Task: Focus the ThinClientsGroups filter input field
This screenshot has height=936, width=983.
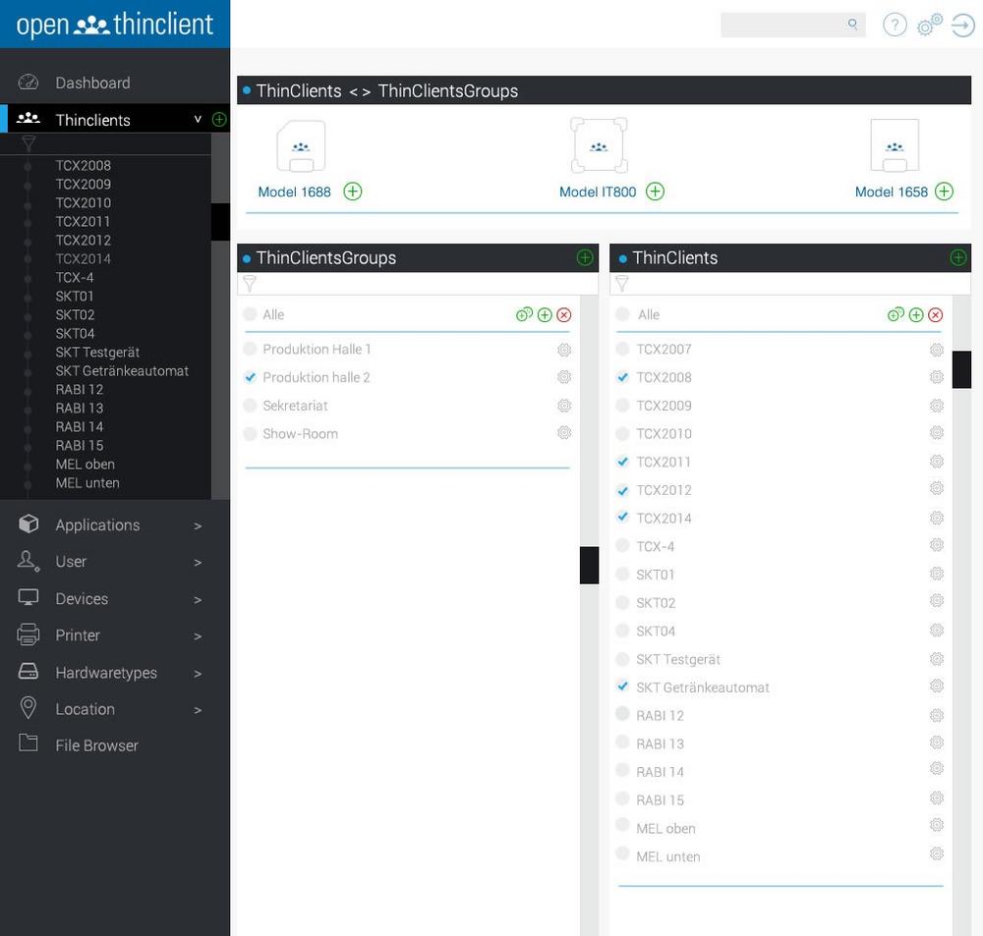Action: 418,284
